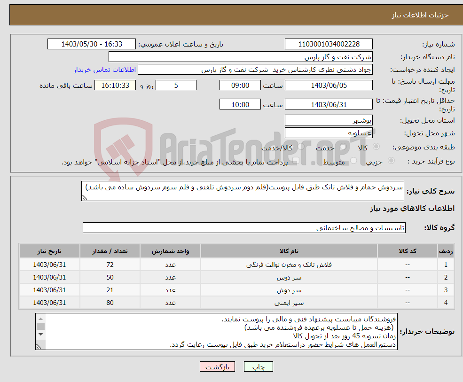The width and height of the screenshot is (463, 382).
Task: Click quantity cell 72
Action: pyautogui.click(x=110, y=265)
